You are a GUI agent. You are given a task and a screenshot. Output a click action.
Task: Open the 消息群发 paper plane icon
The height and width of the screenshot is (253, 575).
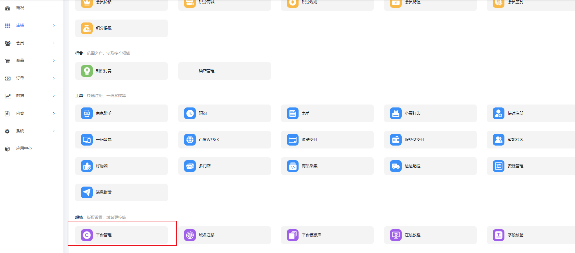[x=87, y=192]
